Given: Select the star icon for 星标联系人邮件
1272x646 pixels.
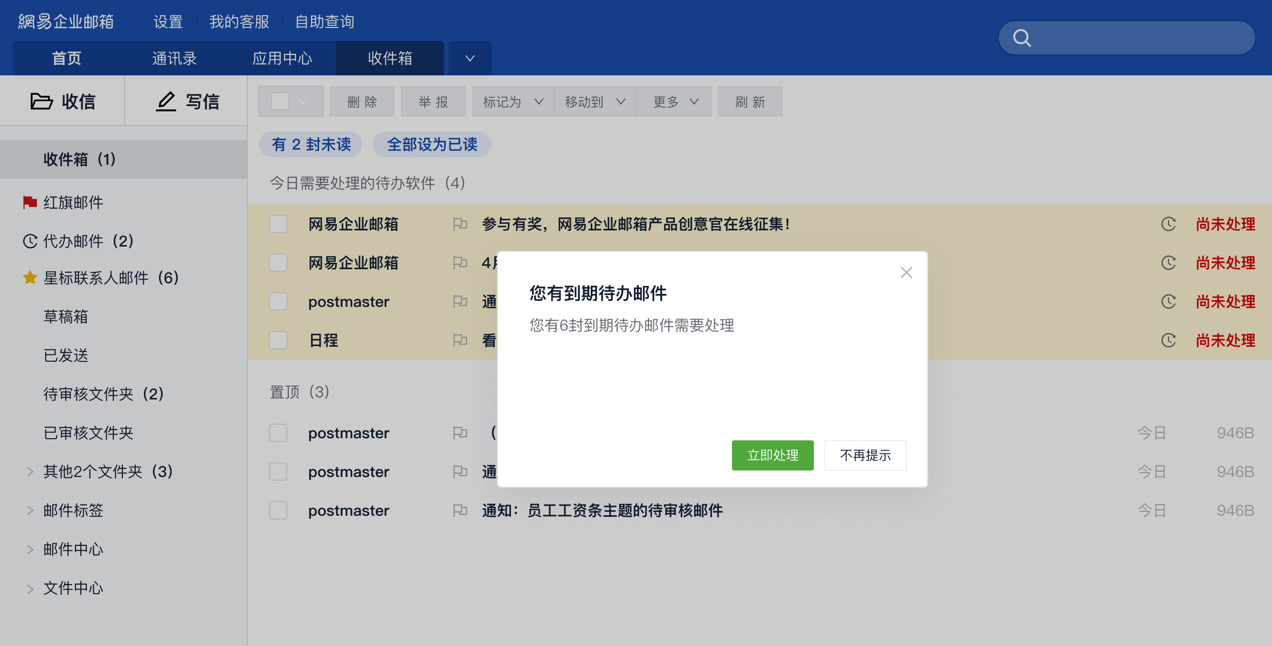Looking at the screenshot, I should click(30, 278).
